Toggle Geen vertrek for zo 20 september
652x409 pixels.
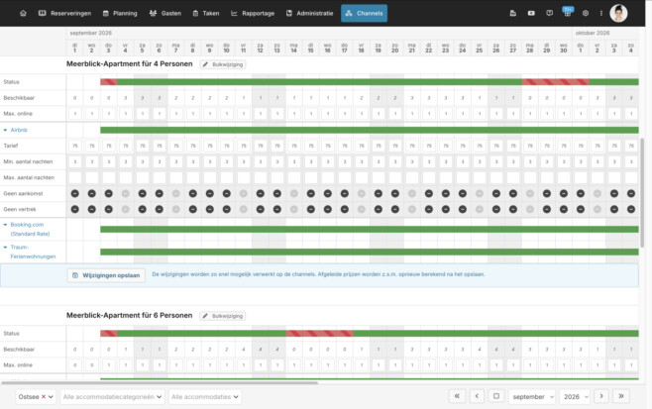[x=395, y=209]
